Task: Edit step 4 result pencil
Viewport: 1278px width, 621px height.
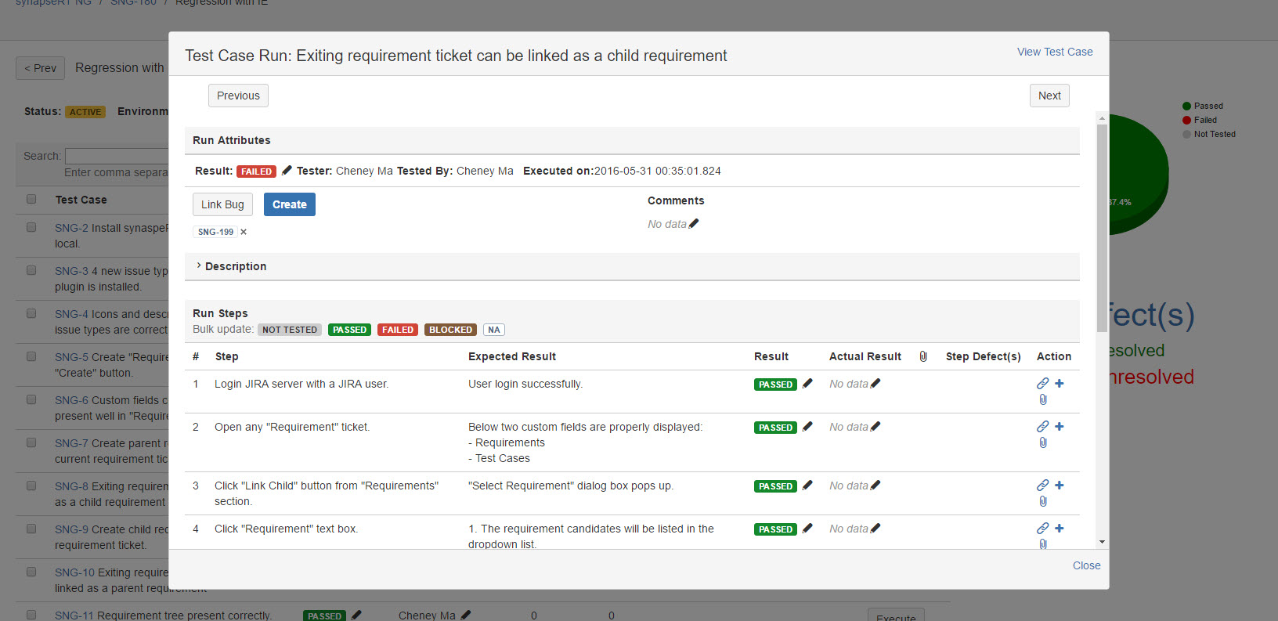Action: (807, 528)
